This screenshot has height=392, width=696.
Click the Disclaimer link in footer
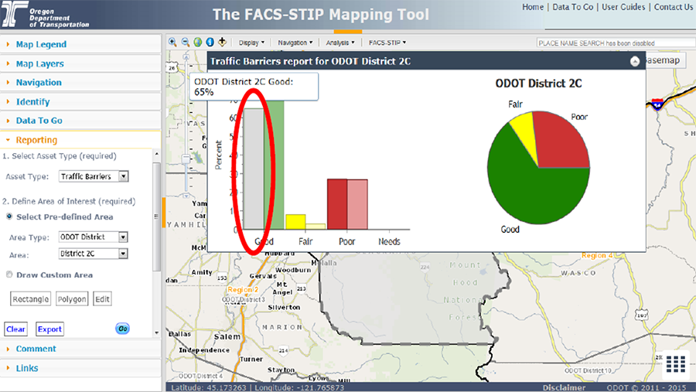[564, 387]
